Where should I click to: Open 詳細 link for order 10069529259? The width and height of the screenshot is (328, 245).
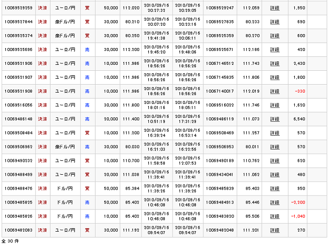pyautogui.click(x=275, y=8)
